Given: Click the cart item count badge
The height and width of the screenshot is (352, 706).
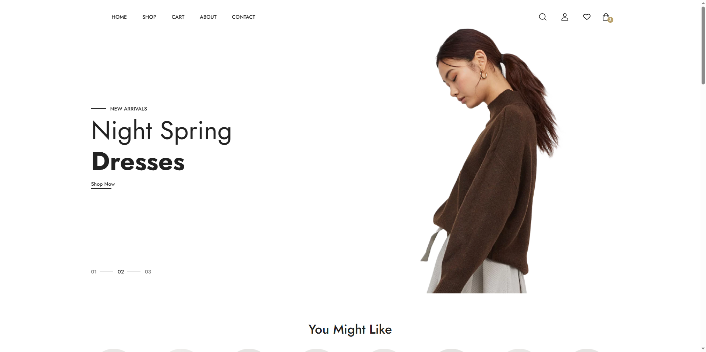Looking at the screenshot, I should pyautogui.click(x=610, y=20).
